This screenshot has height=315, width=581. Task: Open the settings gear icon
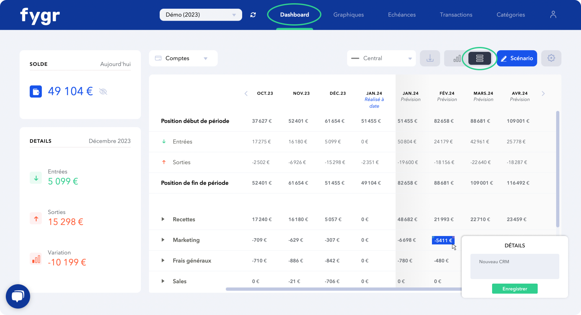[x=551, y=58]
